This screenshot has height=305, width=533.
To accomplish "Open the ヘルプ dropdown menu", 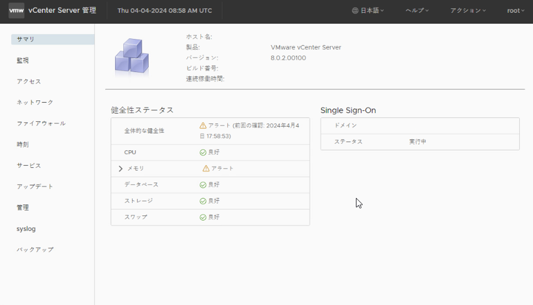I will [x=417, y=11].
